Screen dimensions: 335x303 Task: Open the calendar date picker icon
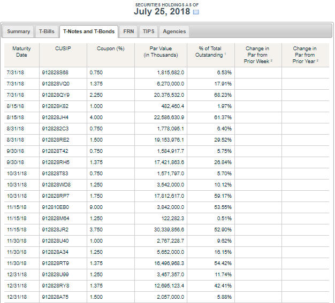[x=196, y=12]
